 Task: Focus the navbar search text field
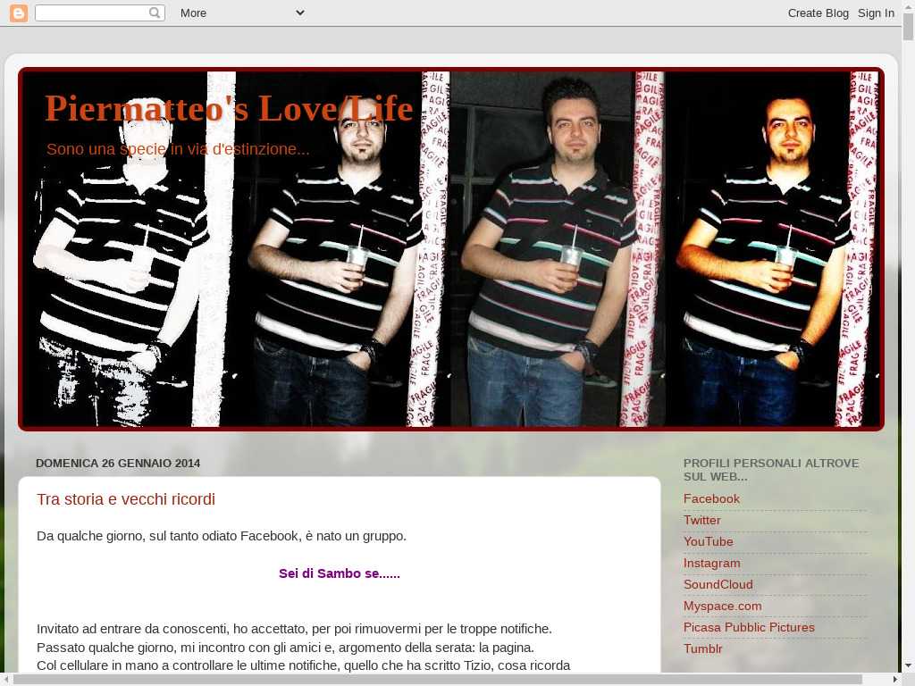(x=91, y=13)
